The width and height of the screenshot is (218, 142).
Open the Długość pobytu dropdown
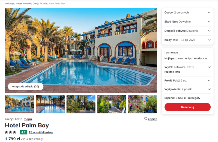tap(187, 31)
